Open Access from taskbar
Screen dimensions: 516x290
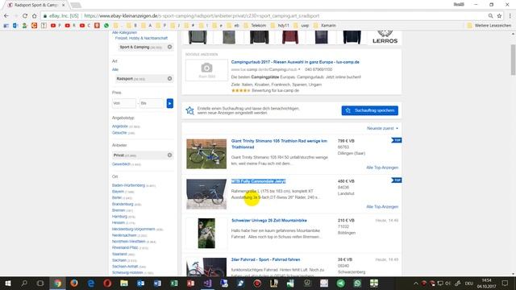point(190,283)
